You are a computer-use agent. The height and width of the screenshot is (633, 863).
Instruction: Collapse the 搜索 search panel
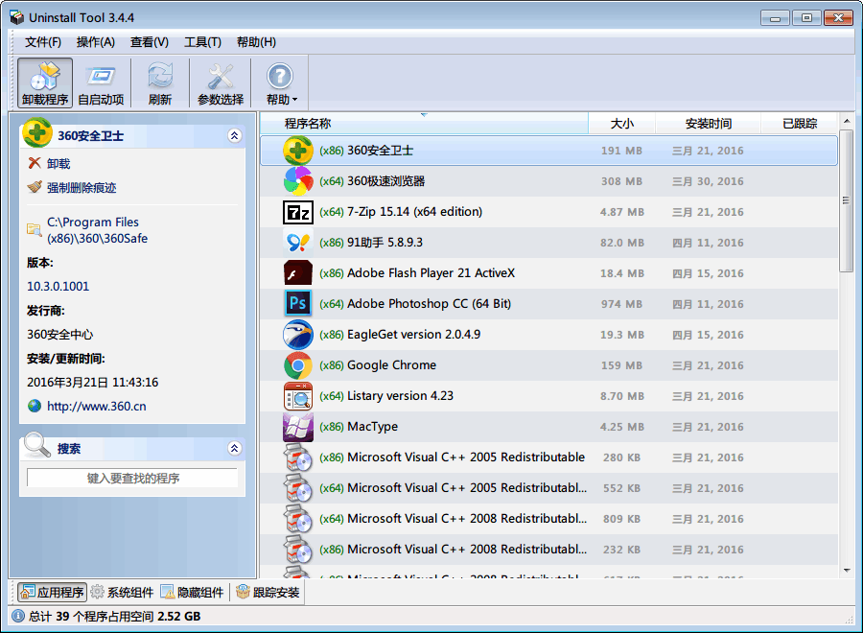[x=235, y=448]
